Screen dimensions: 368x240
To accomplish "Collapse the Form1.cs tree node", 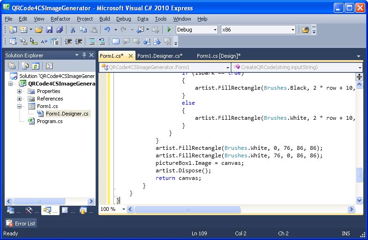I will (x=20, y=106).
